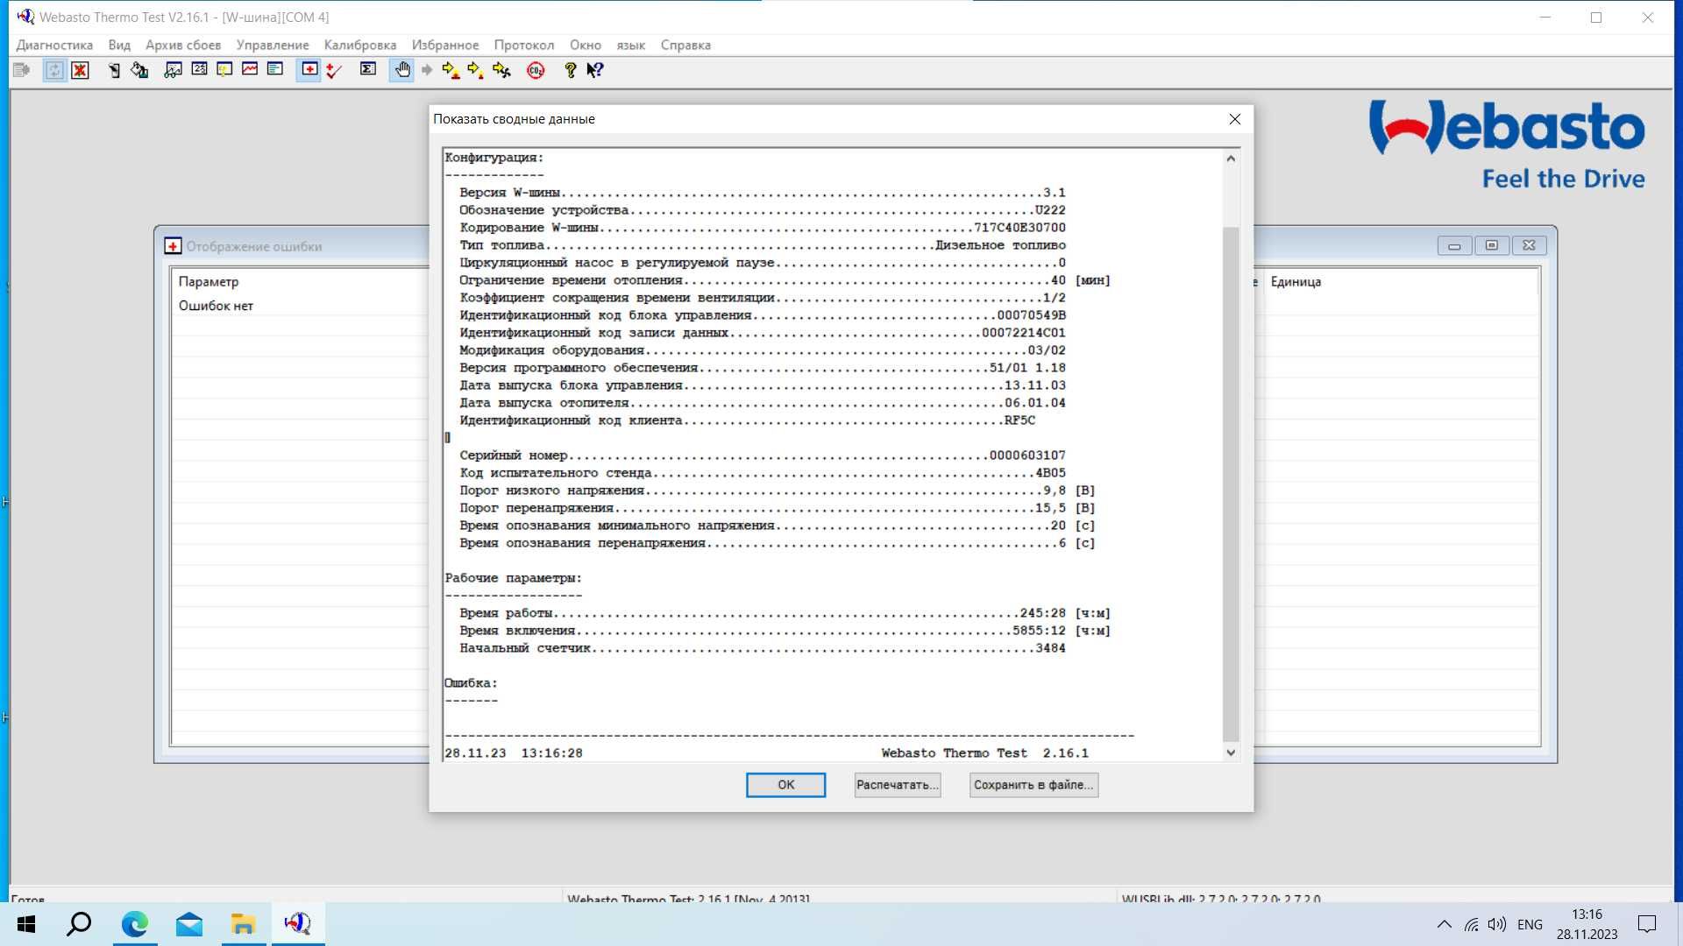1683x946 pixels.
Task: Confirm the summary dialog with OK
Action: click(x=785, y=785)
